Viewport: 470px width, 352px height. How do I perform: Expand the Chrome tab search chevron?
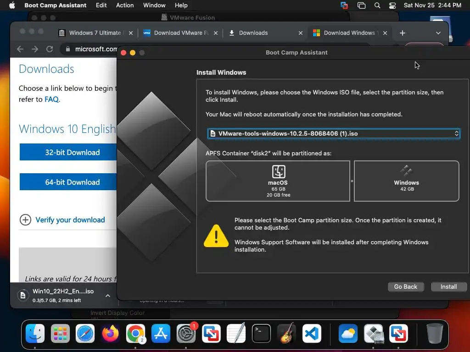pos(438,33)
